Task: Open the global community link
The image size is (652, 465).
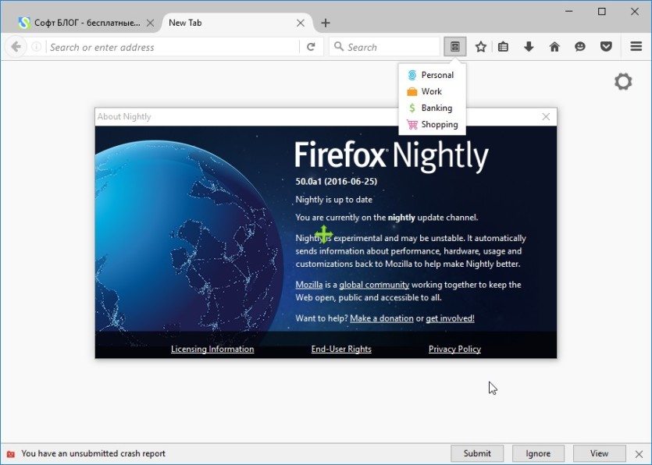Action: [374, 285]
